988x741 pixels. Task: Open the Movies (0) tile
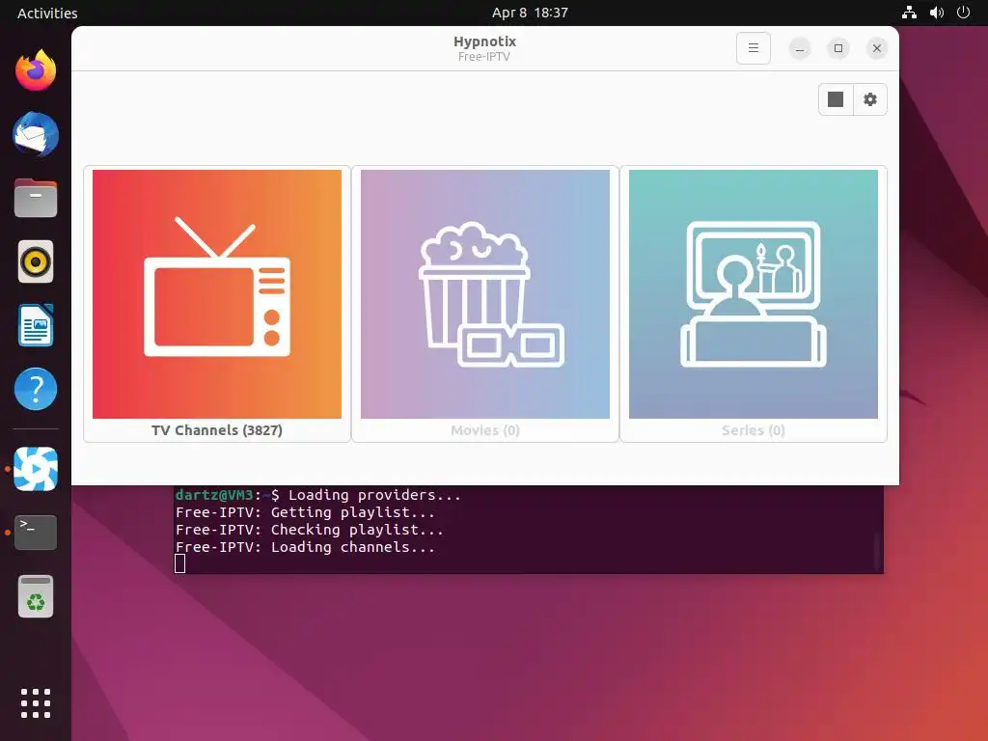tap(484, 304)
